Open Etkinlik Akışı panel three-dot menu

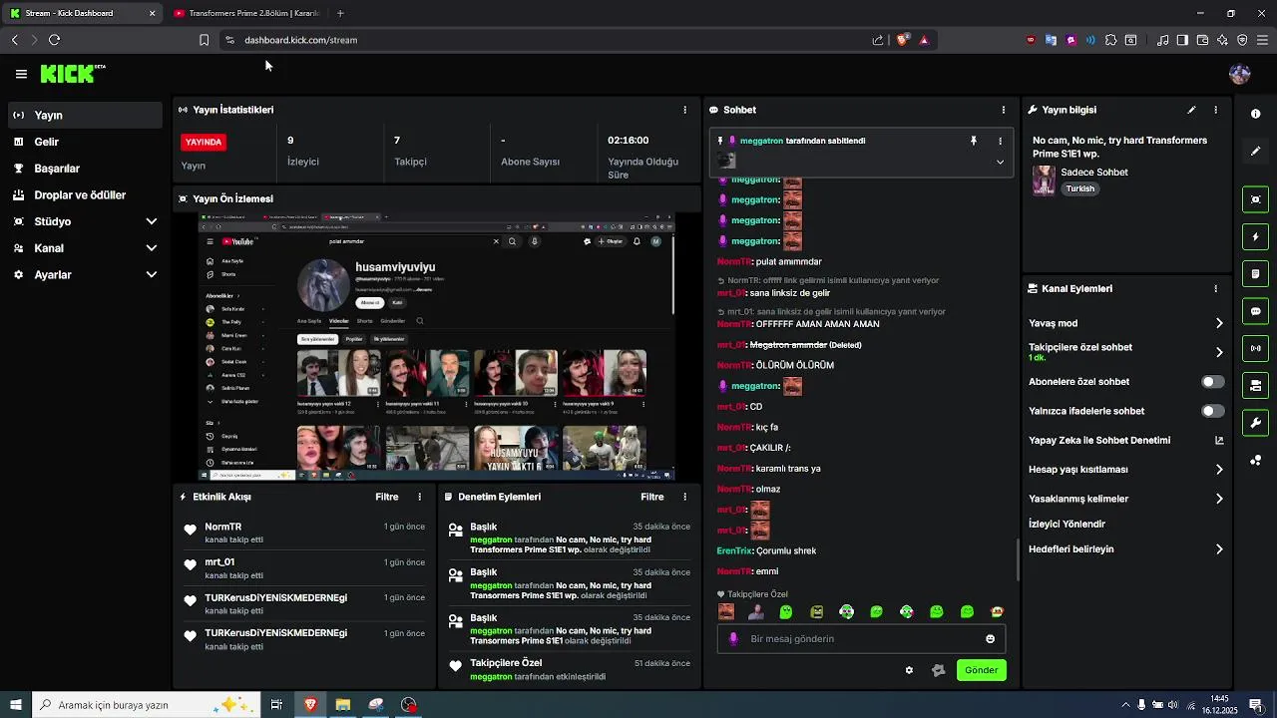pos(419,497)
